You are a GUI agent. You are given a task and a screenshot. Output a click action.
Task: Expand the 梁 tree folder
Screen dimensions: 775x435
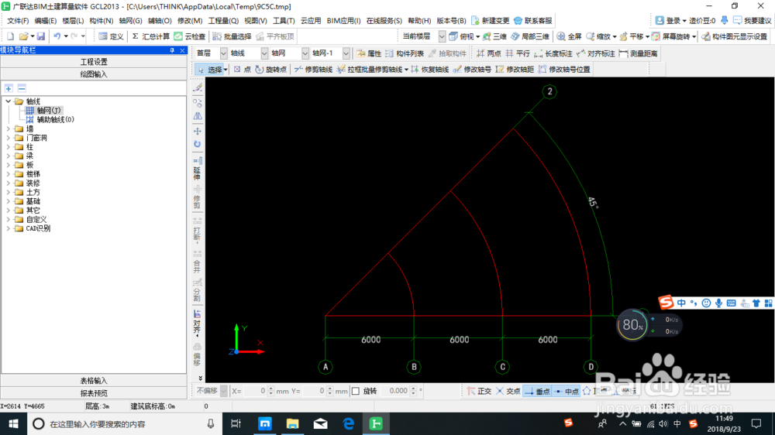click(x=8, y=156)
